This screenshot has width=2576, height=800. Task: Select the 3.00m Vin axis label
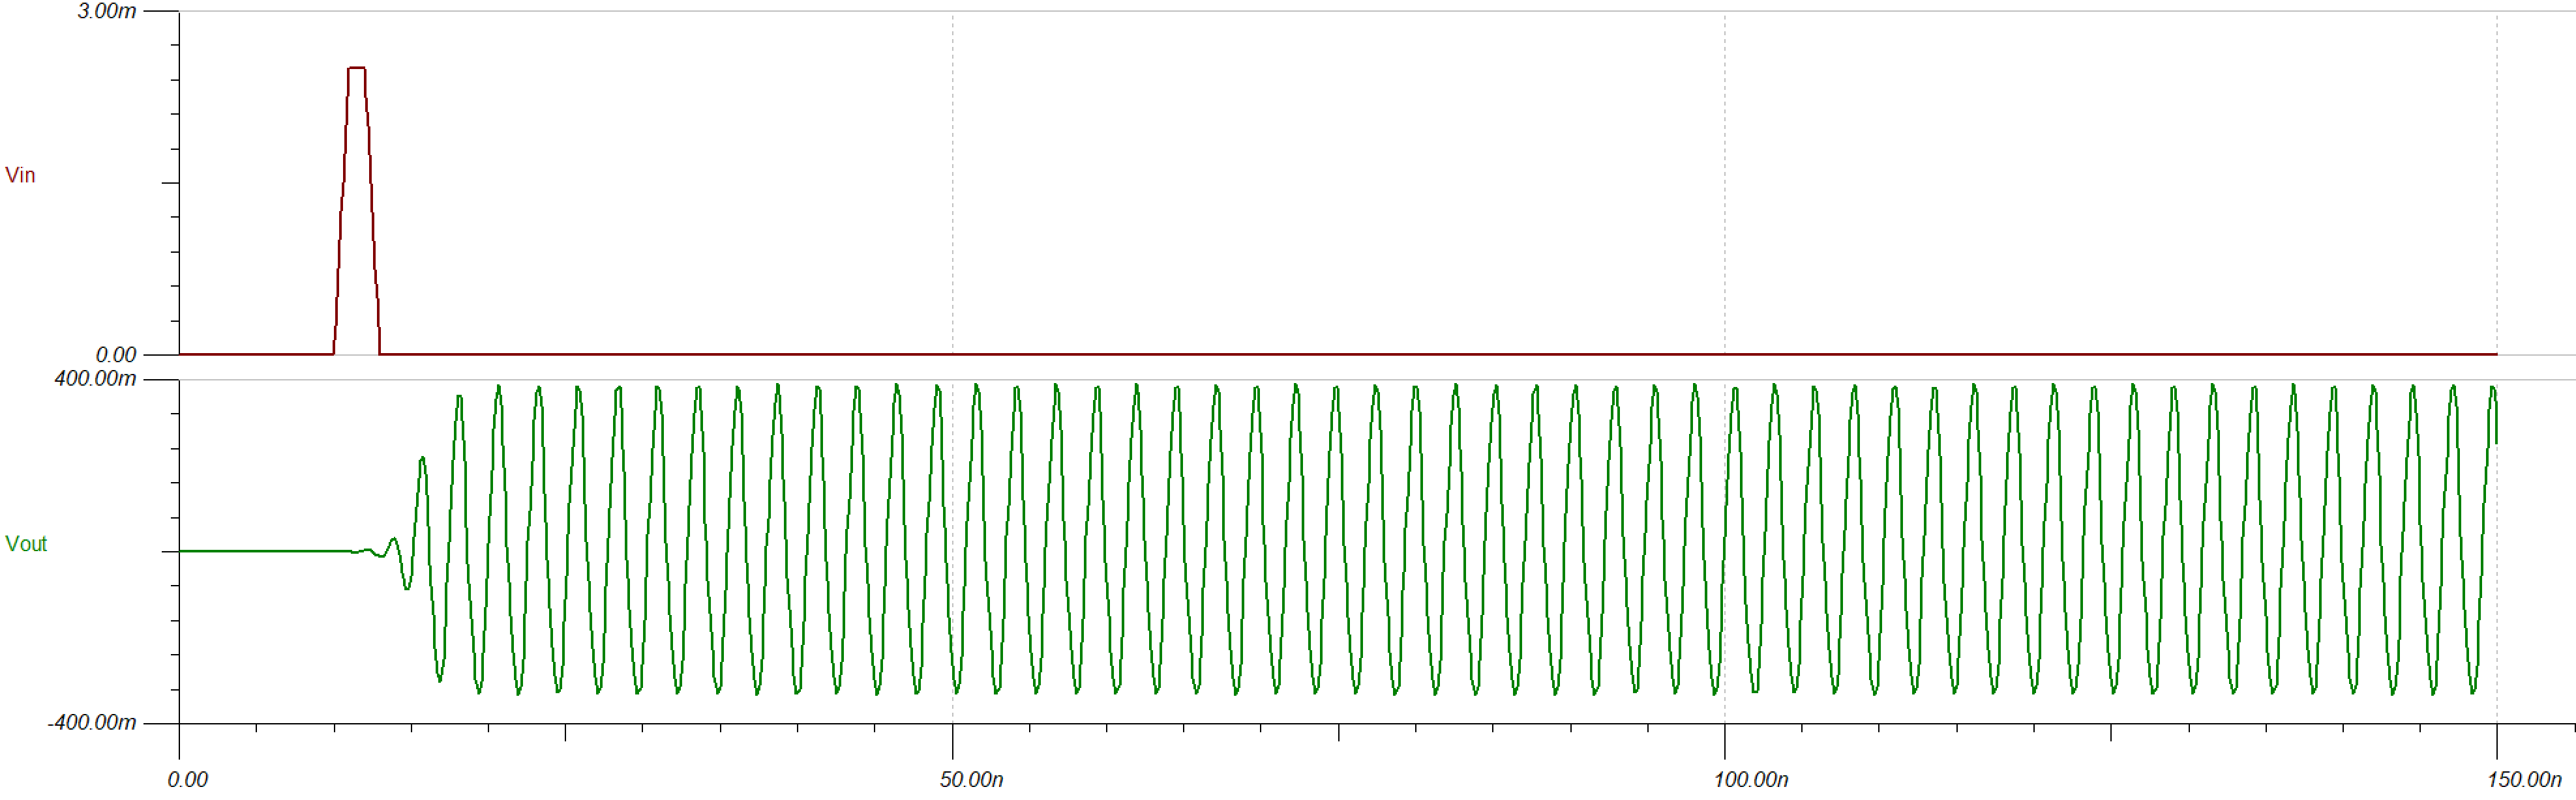click(107, 12)
